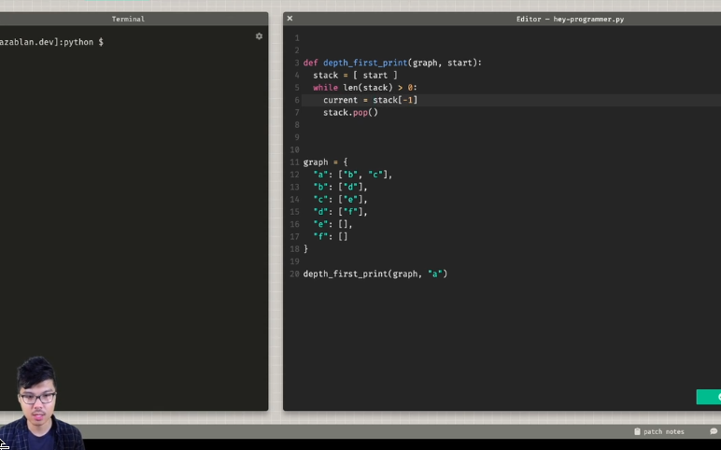Focus the terminal prompt line ending in python $
This screenshot has width=721, height=450.
tap(51, 42)
